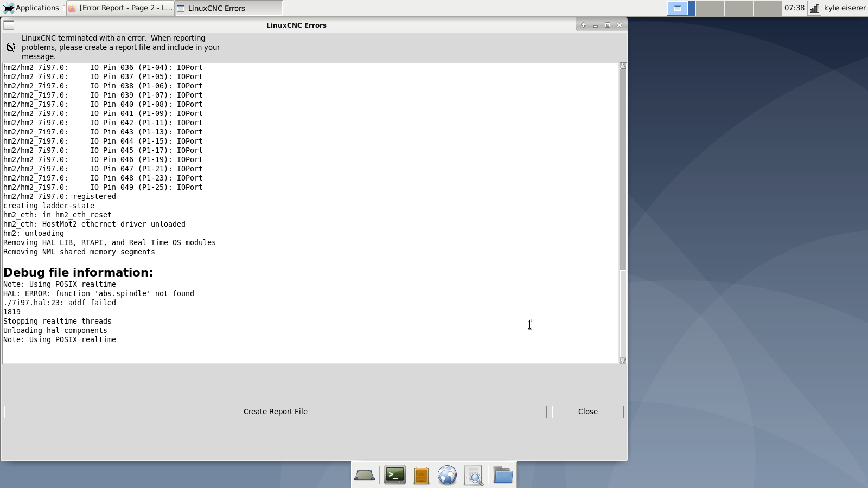868x488 pixels.
Task: Click the Xfce mouse logo icon
Action: pyautogui.click(x=9, y=8)
